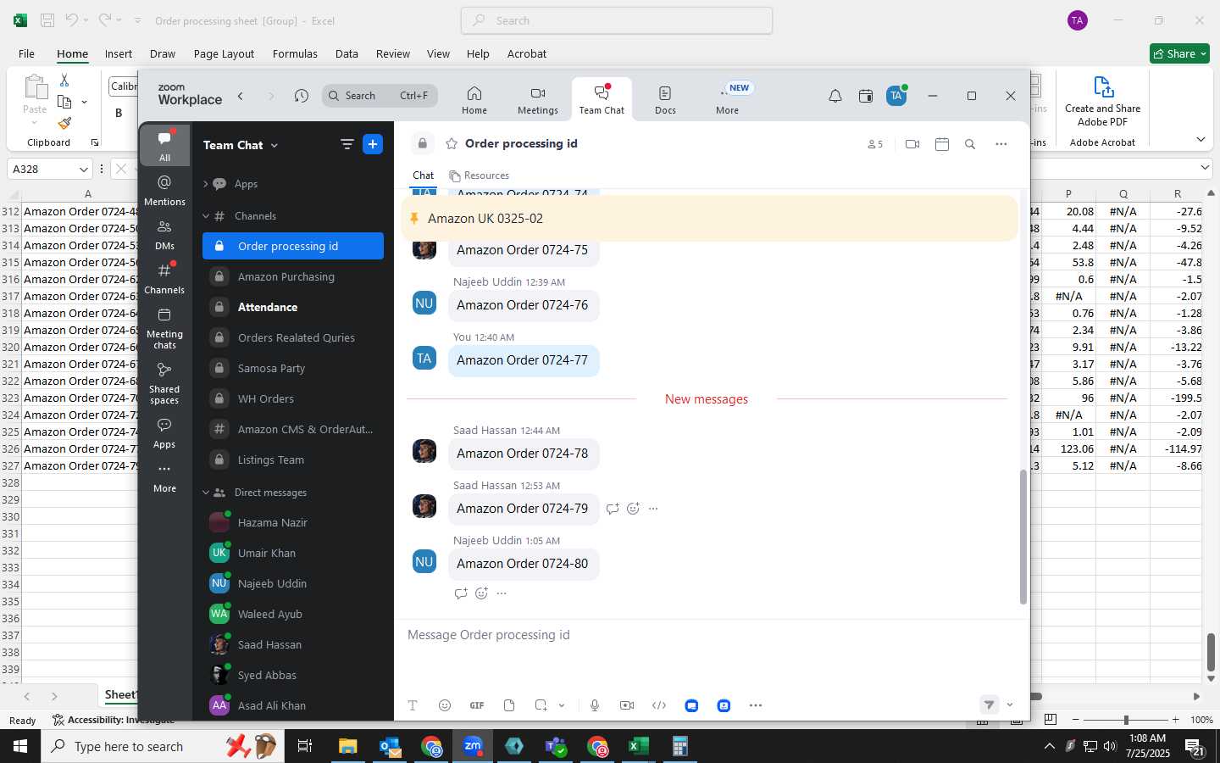Toggle text formatting in composer

coord(413,705)
